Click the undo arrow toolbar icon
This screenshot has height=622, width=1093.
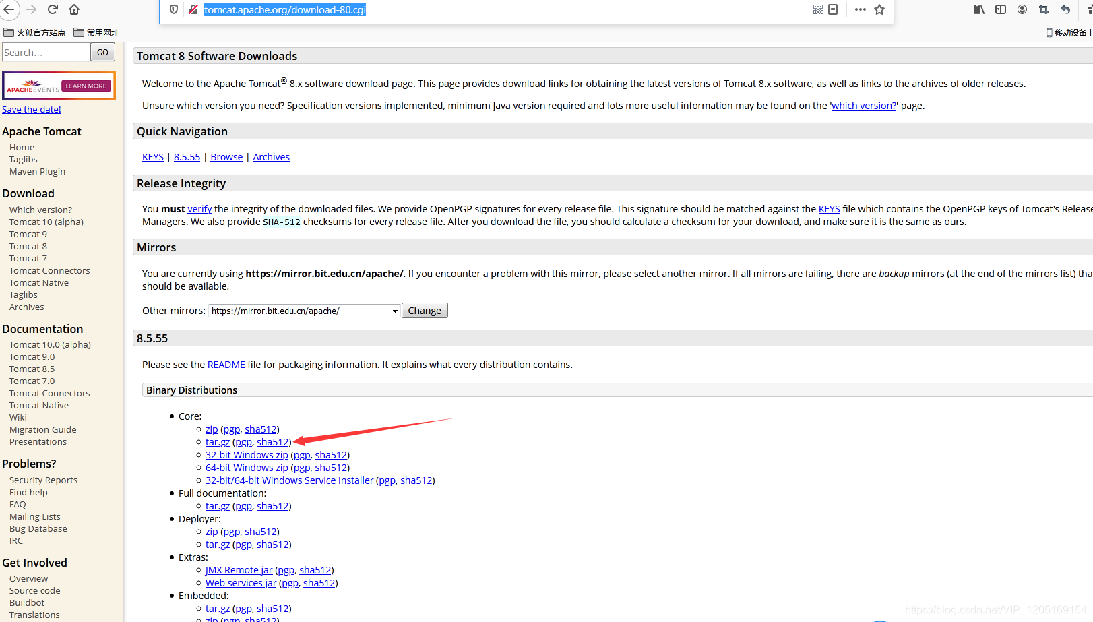click(1065, 9)
